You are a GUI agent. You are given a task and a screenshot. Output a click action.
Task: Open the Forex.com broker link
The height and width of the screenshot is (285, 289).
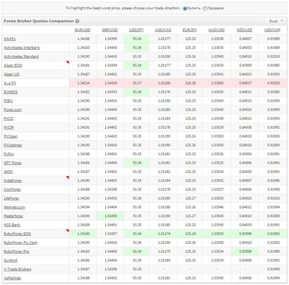point(12,110)
